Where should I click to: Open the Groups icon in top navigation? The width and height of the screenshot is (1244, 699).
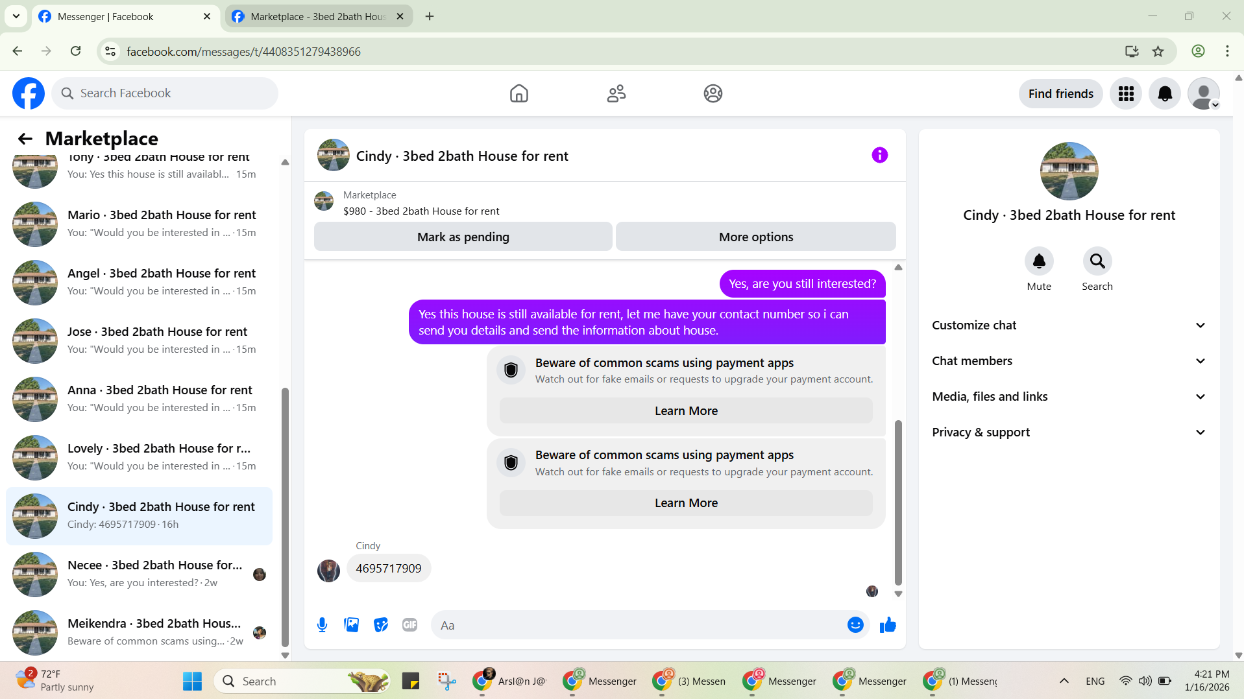713,93
